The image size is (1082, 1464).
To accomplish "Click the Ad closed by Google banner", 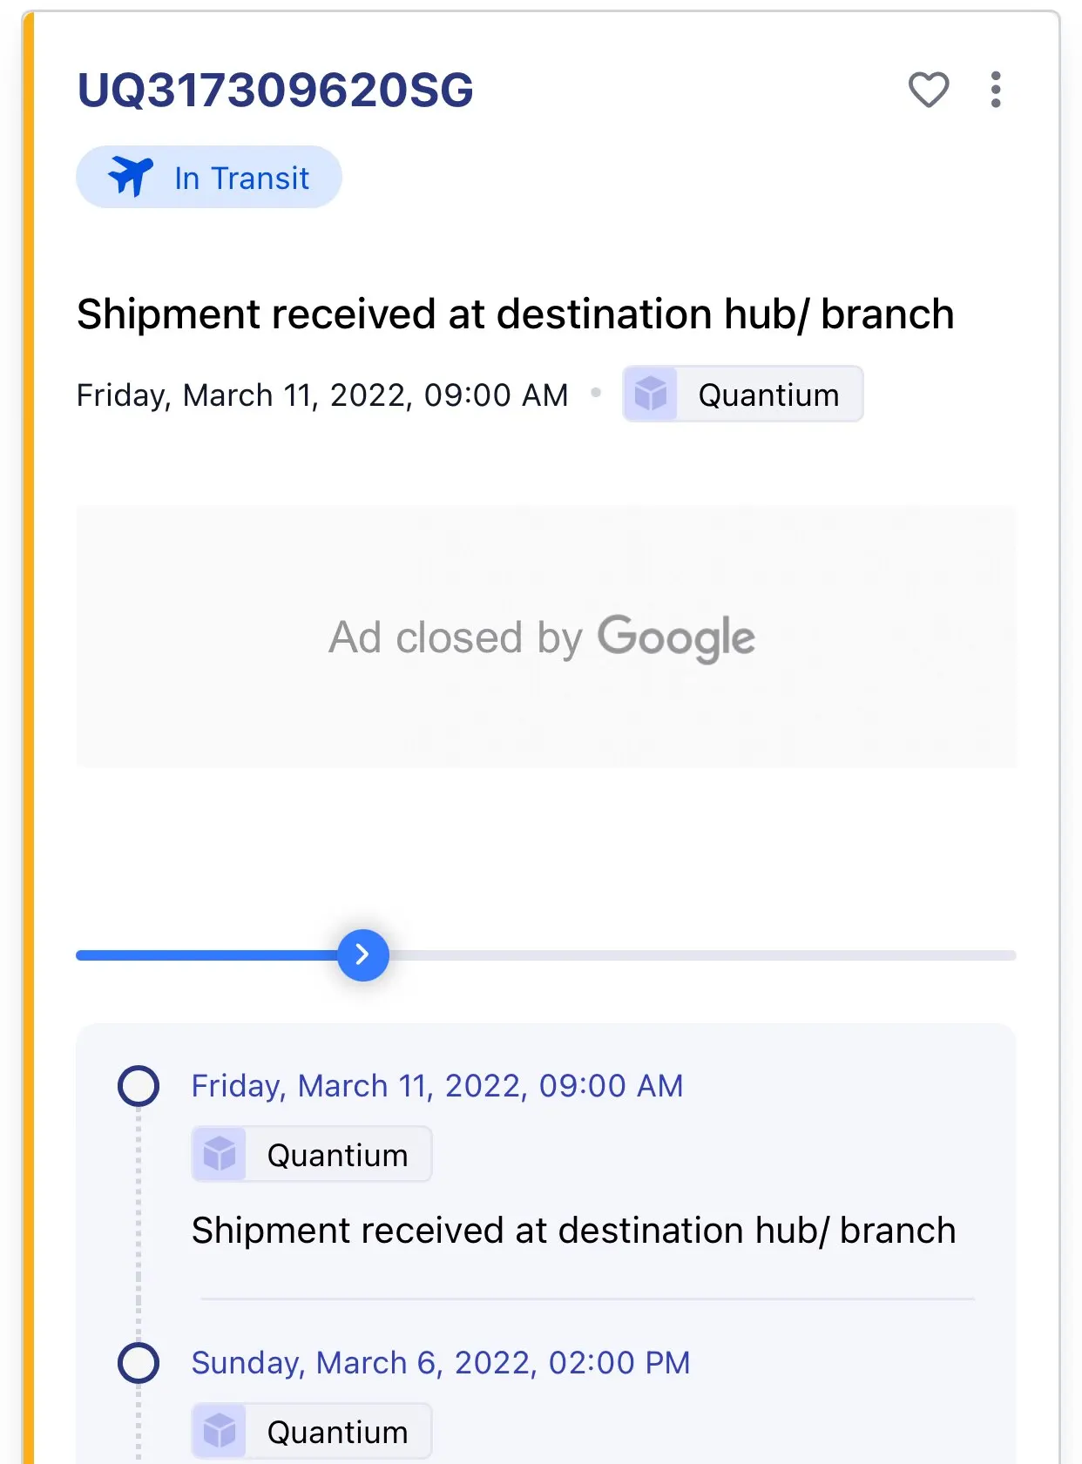I will [x=546, y=637].
